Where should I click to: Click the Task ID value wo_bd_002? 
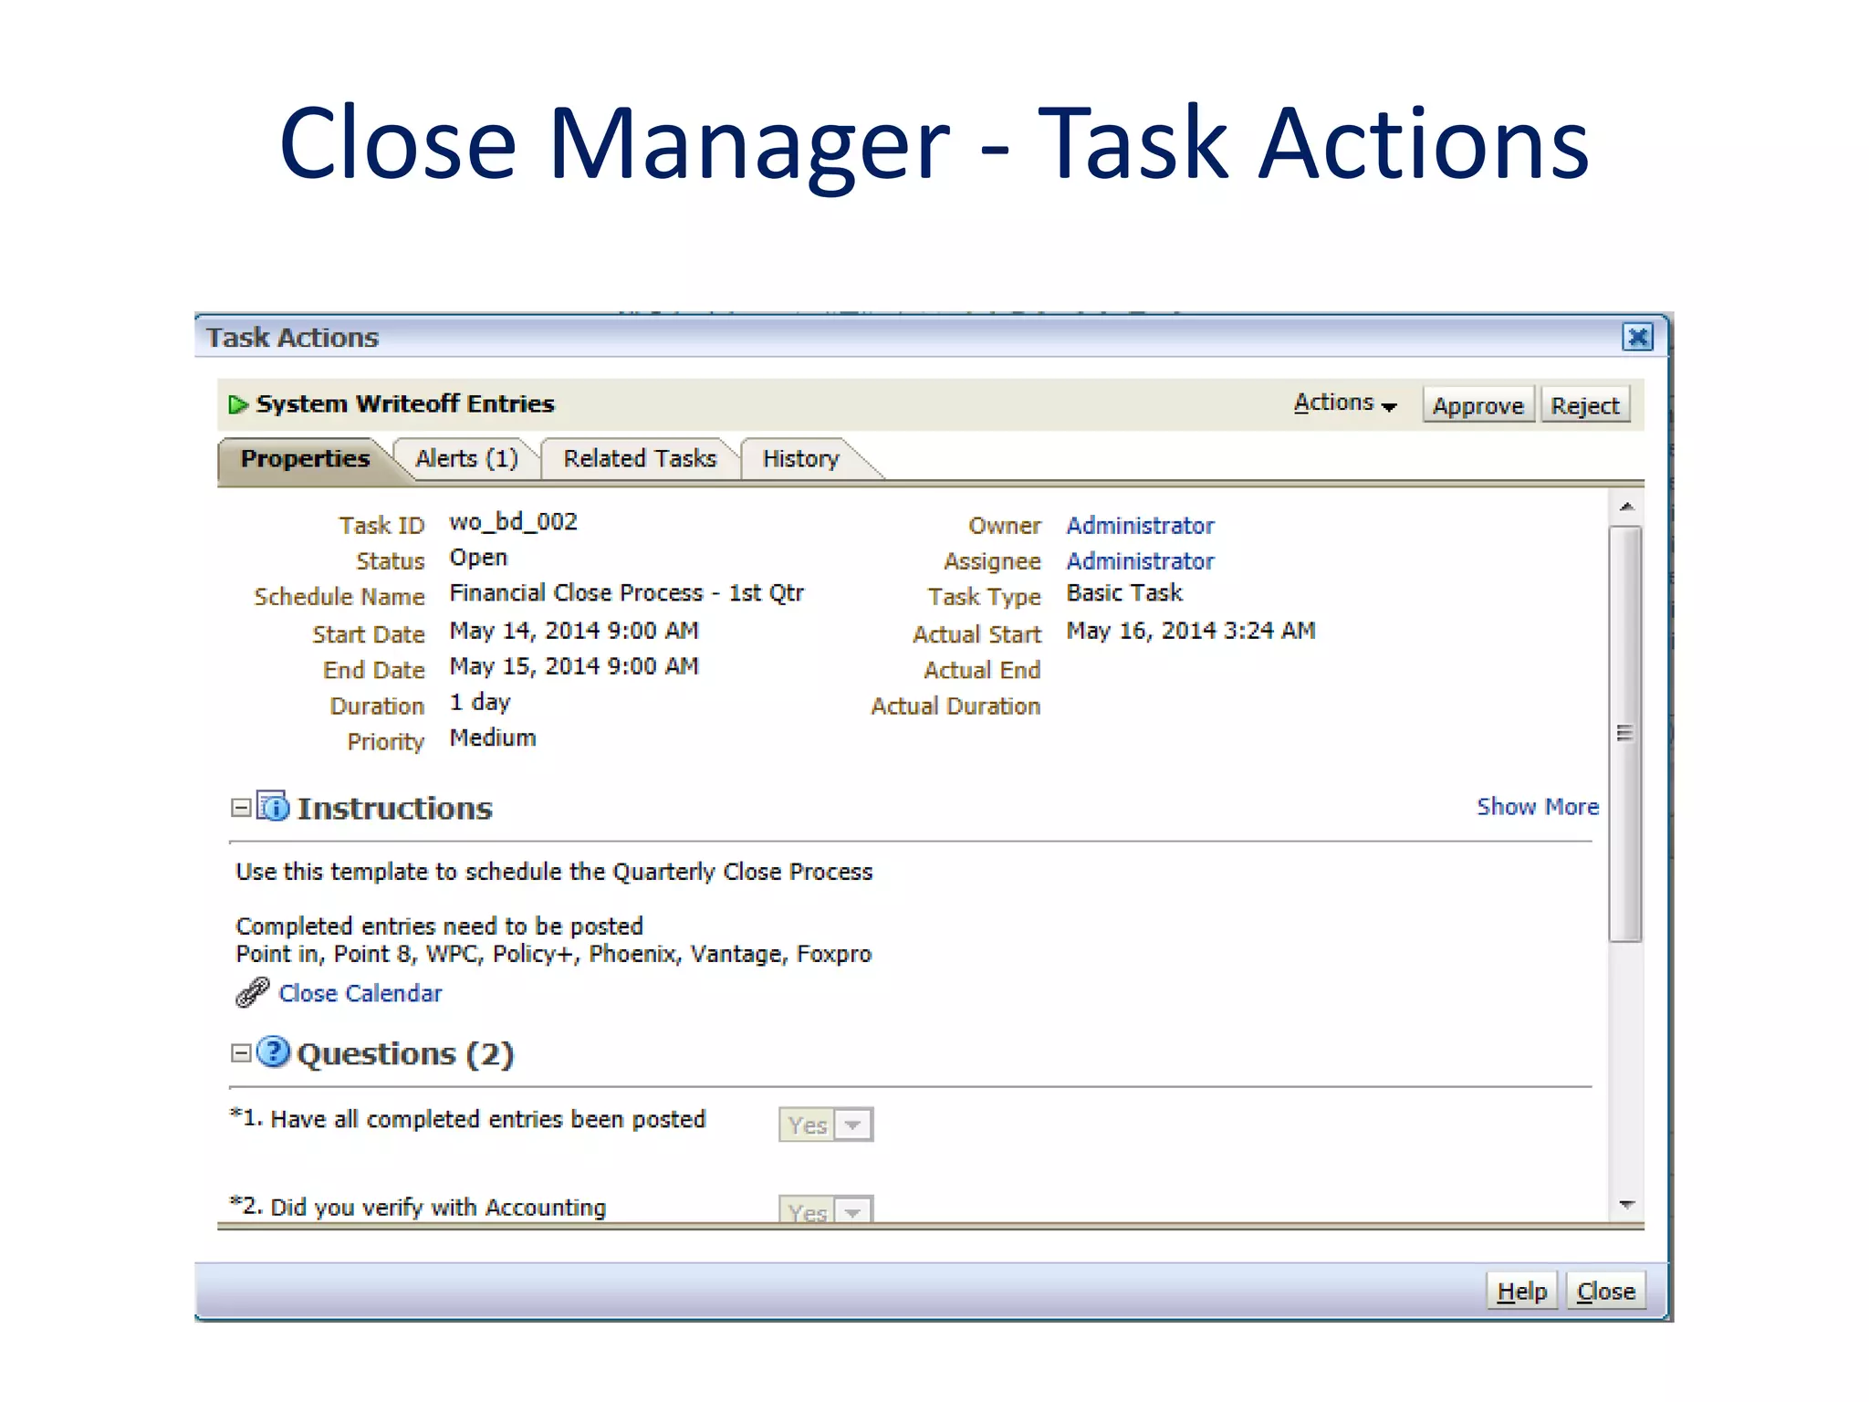point(513,522)
